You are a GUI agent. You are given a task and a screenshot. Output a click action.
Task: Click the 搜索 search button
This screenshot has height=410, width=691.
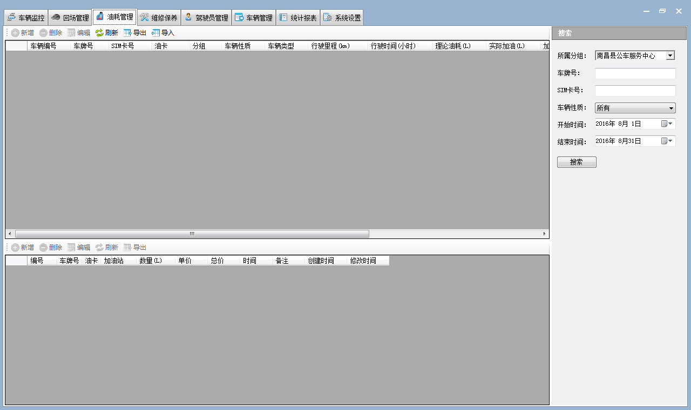coord(577,162)
